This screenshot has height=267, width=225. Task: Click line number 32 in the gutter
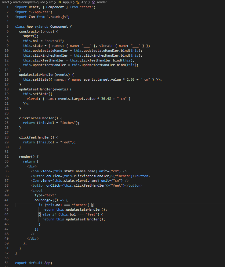click(x=6, y=156)
